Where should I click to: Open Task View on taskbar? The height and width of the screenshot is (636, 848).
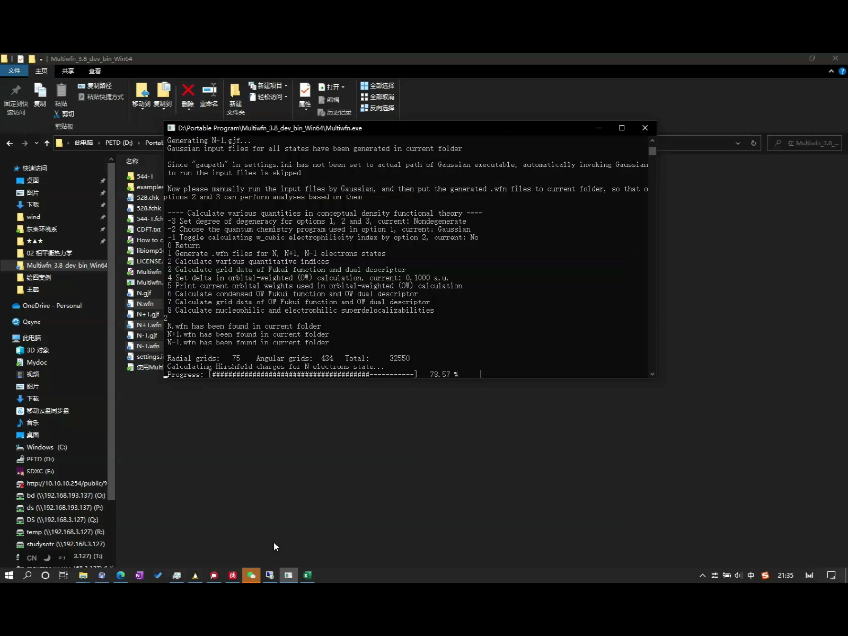pyautogui.click(x=64, y=575)
